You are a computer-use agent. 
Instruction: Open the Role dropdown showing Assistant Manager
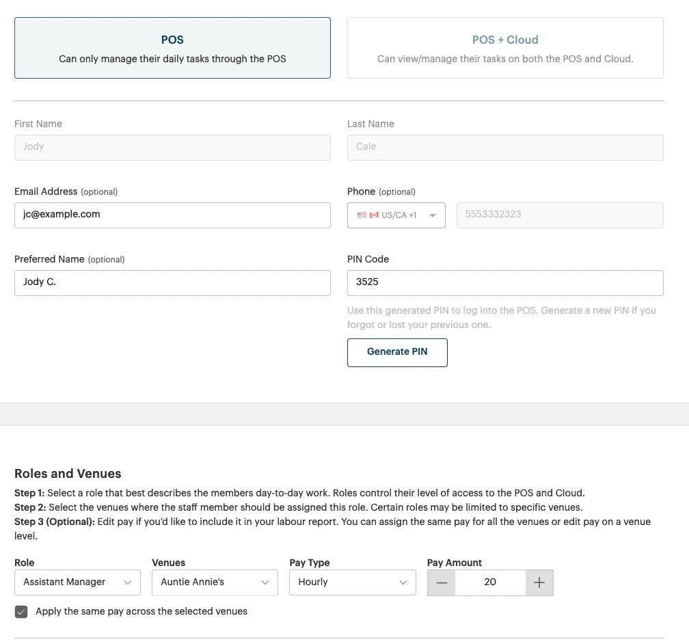(77, 582)
